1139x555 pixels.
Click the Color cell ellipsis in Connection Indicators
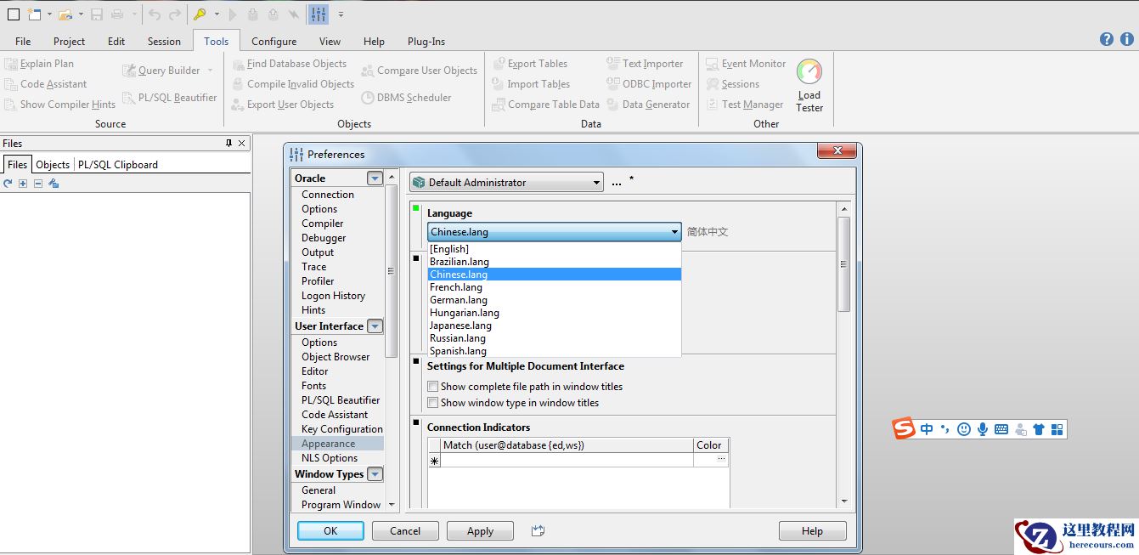click(x=721, y=460)
